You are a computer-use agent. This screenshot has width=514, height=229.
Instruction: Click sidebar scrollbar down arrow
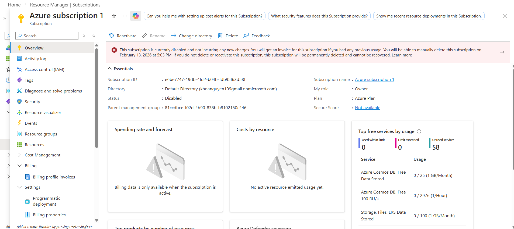(96, 220)
